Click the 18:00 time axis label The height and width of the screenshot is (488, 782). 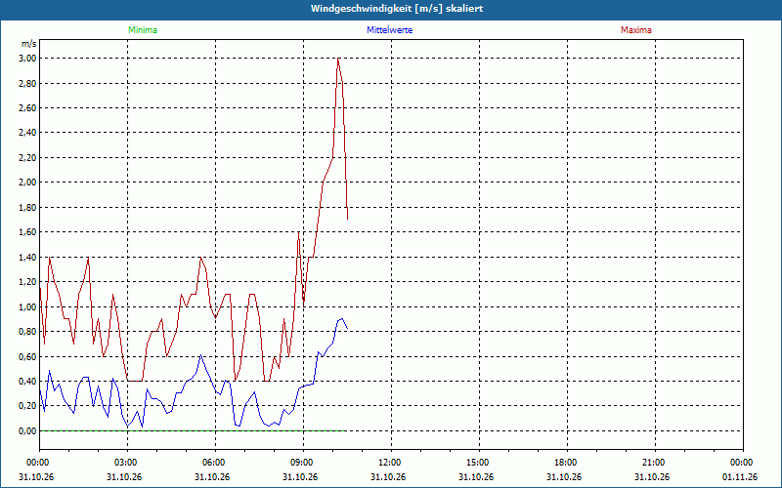pyautogui.click(x=567, y=463)
